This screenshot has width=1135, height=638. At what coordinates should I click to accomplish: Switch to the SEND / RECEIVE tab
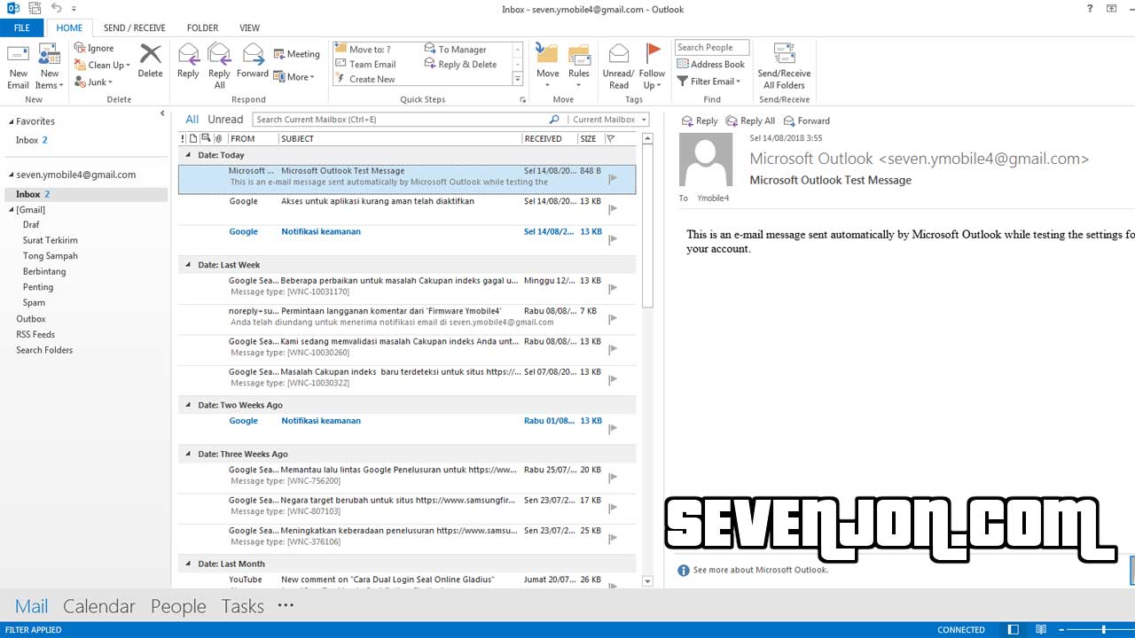(x=135, y=27)
